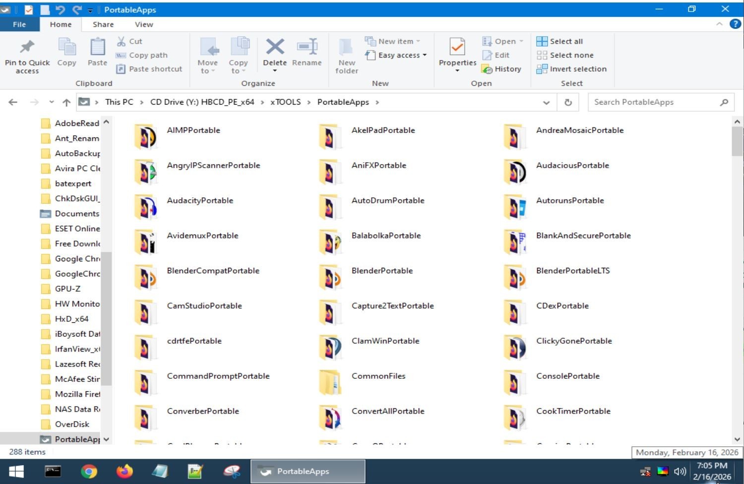This screenshot has width=744, height=484.
Task: Select the AutorunsPortable folder icon
Action: click(x=514, y=207)
